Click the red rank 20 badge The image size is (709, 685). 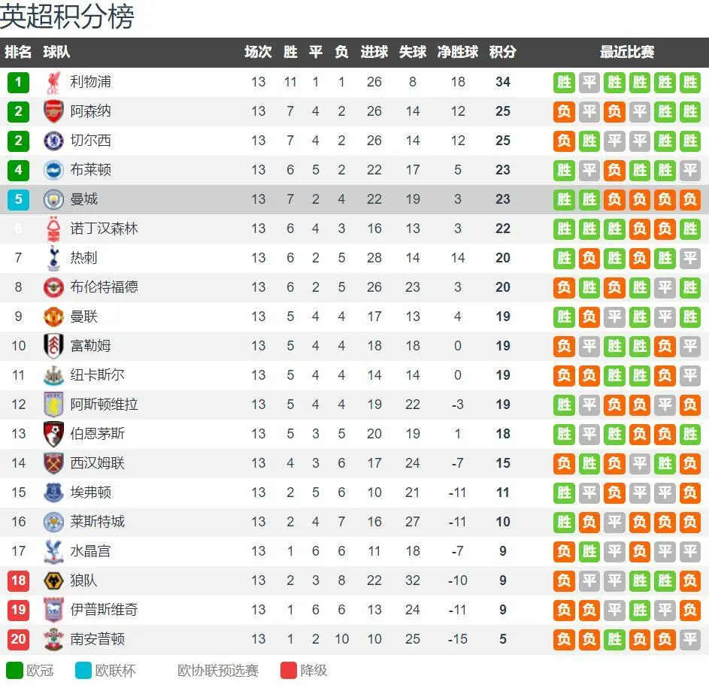tap(18, 639)
